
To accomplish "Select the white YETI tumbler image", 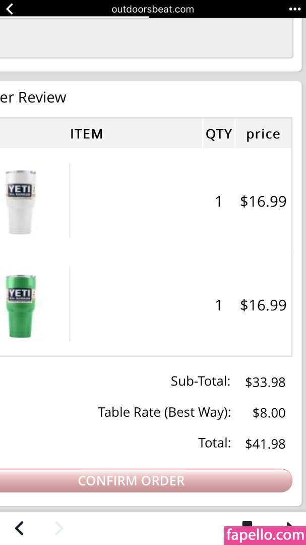I will coord(21,201).
